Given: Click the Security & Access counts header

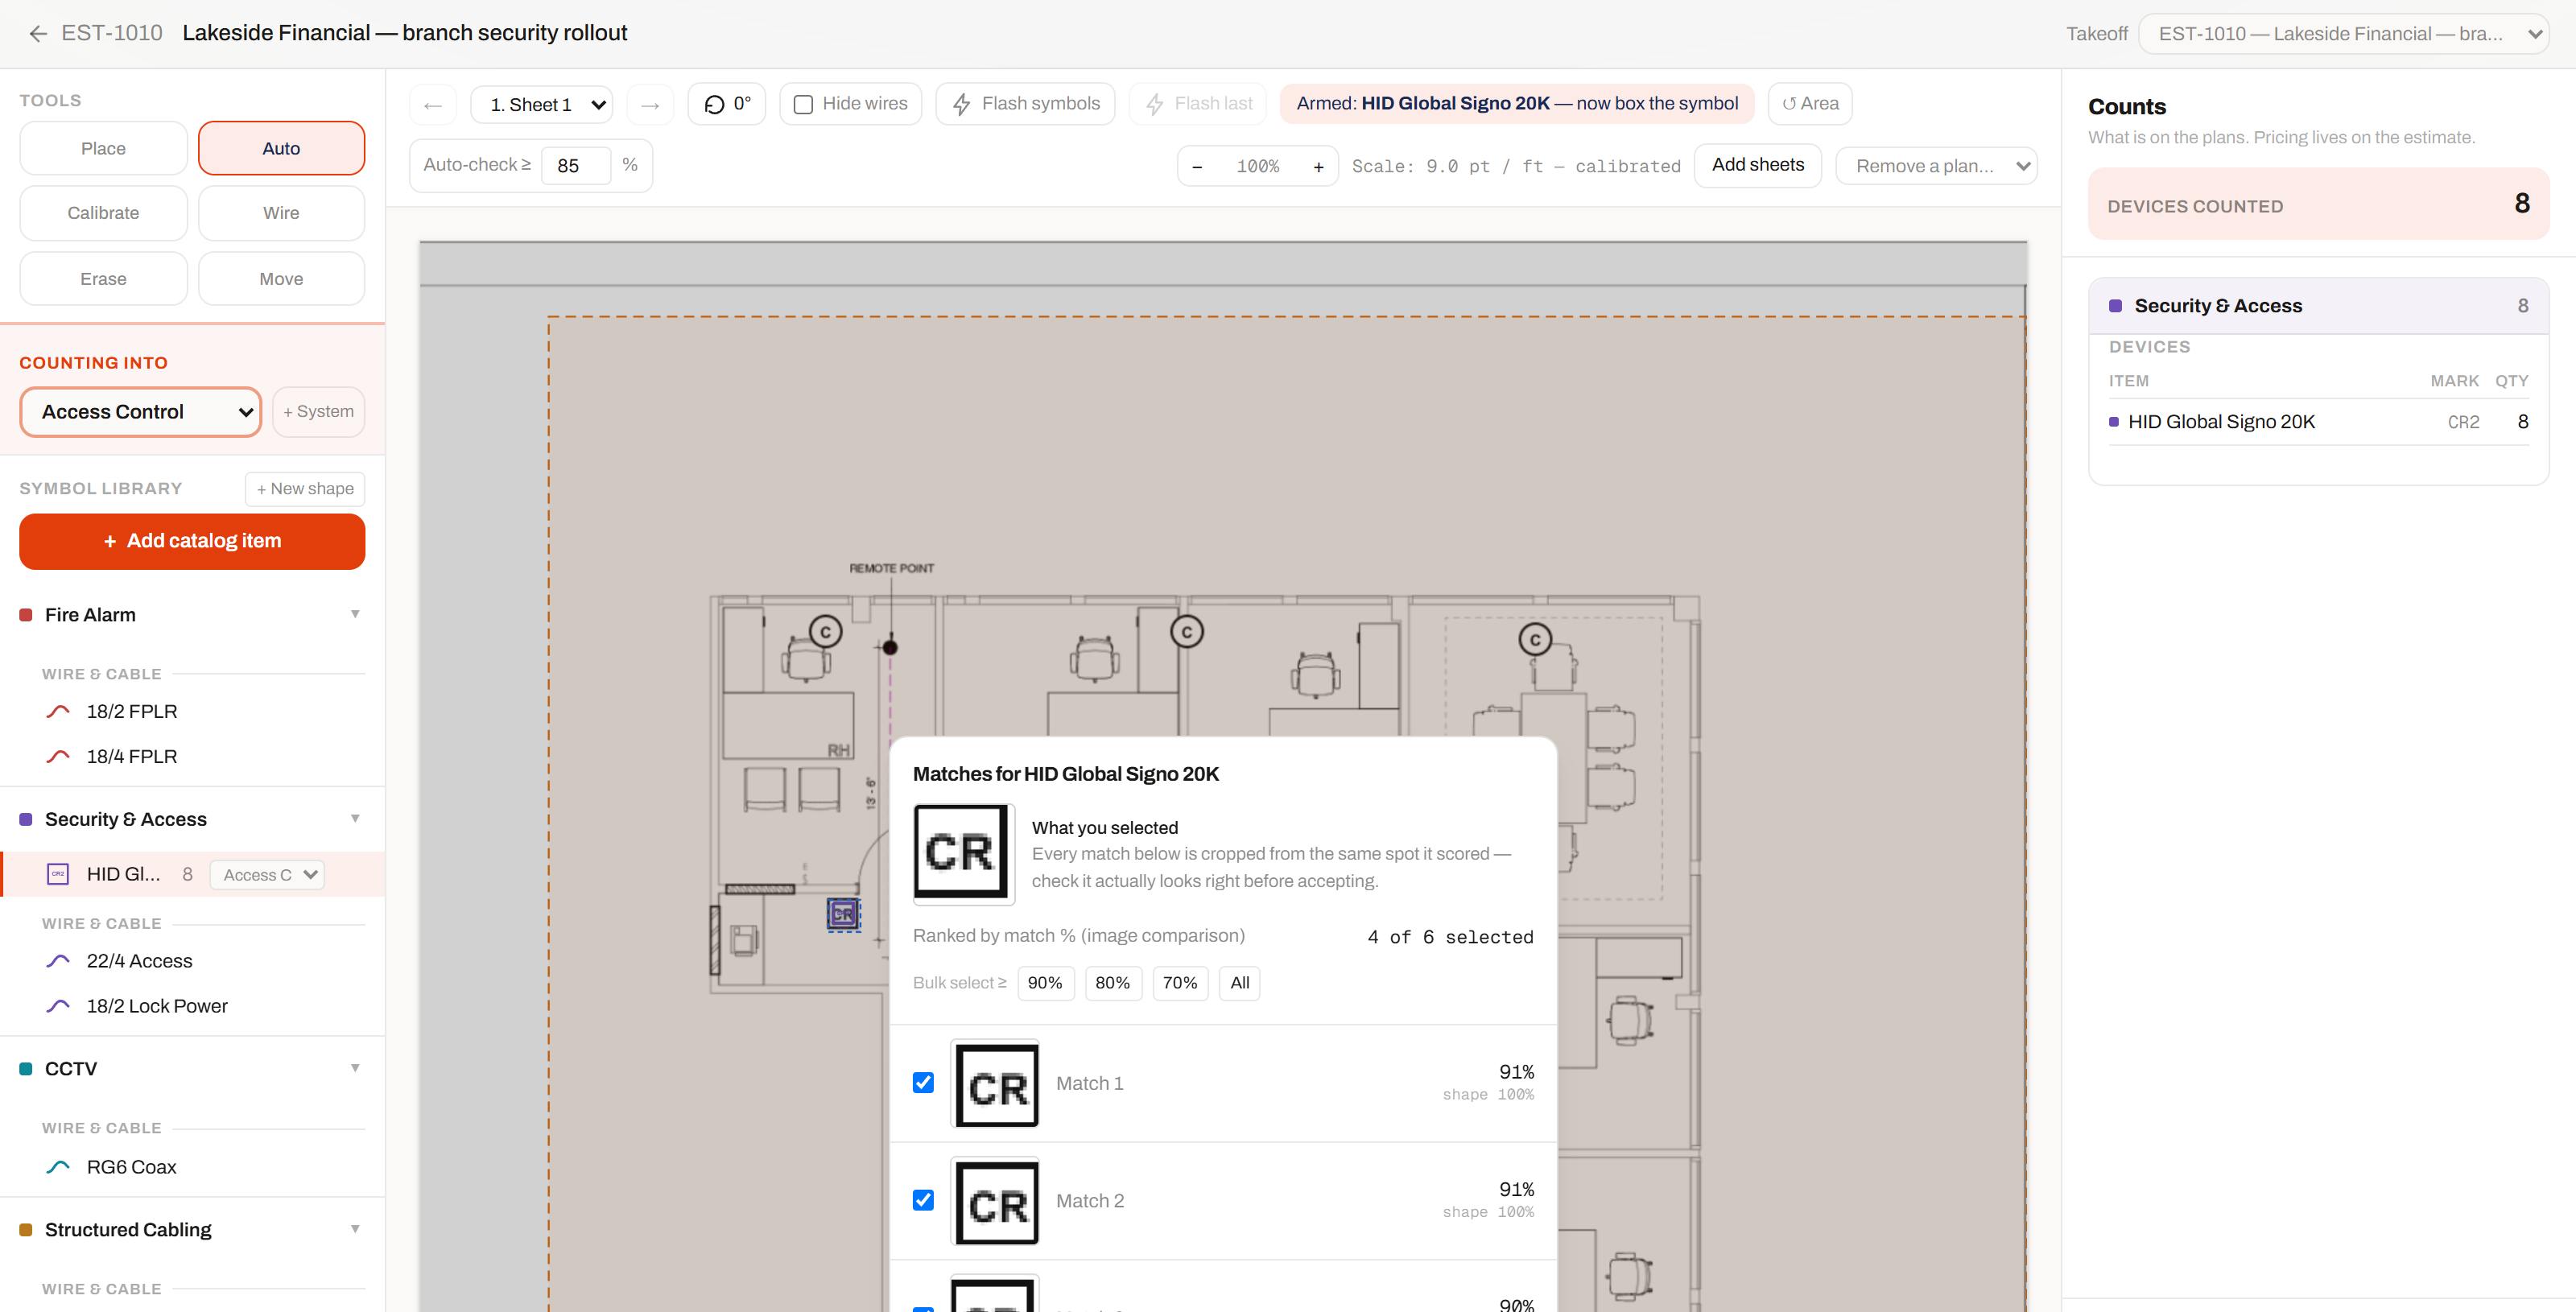Looking at the screenshot, I should (2318, 306).
